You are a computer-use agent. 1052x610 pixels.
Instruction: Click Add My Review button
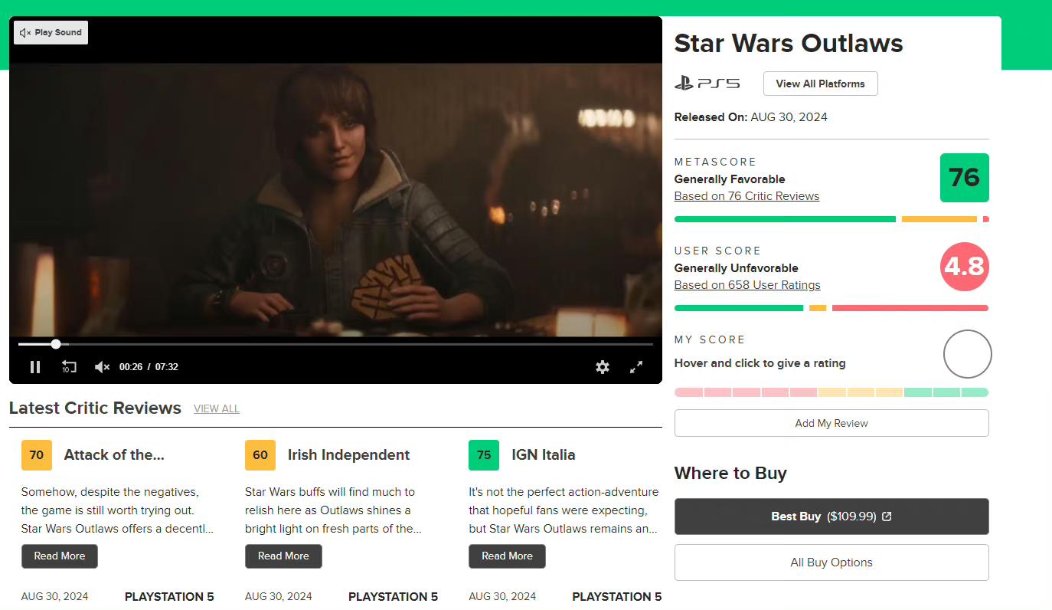click(831, 423)
